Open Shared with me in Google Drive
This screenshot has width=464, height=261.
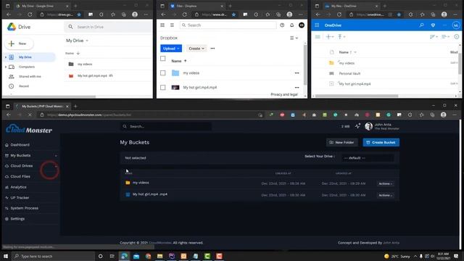[x=30, y=76]
